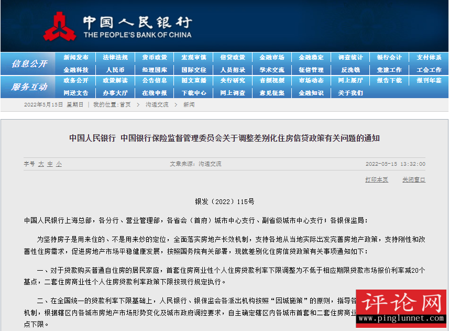The image size is (449, 331).
Task: Go to 沟通交流 in breadcrumb
Action: (x=157, y=104)
